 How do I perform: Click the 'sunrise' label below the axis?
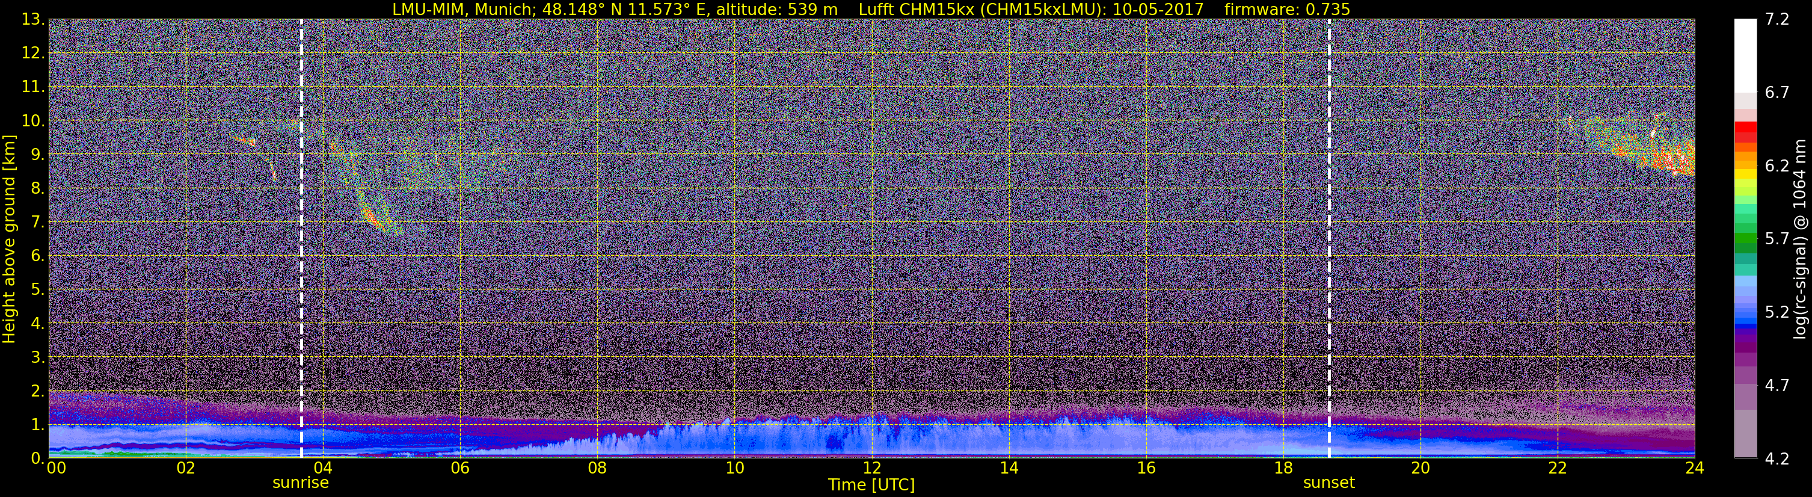point(300,483)
